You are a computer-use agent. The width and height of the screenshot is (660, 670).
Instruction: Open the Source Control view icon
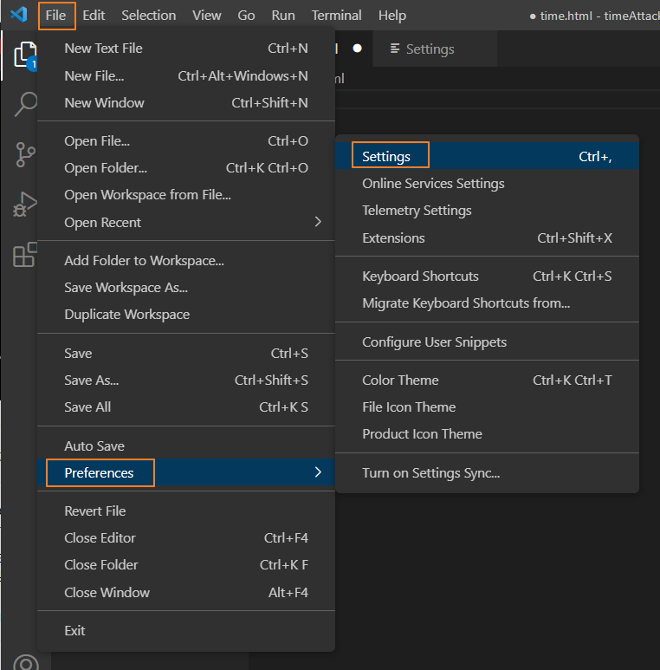[25, 155]
